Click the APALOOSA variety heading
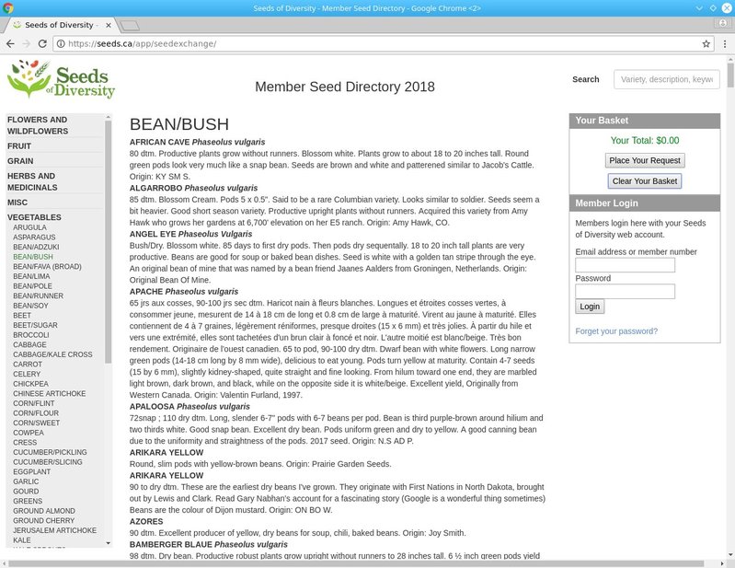The height and width of the screenshot is (568, 735). pos(189,407)
